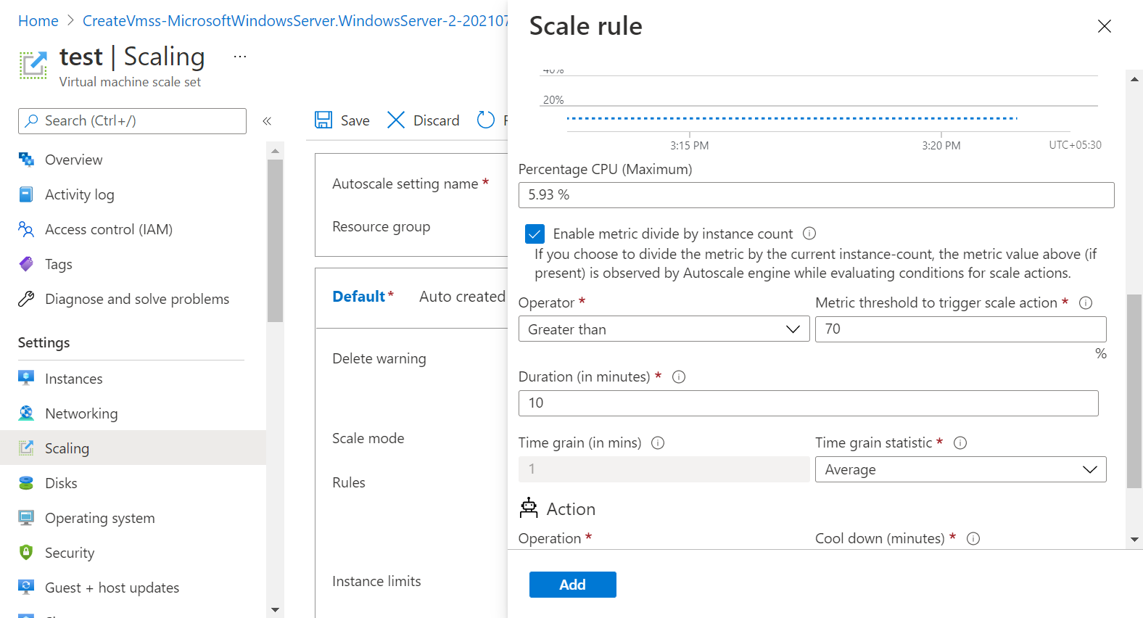Viewport: 1143px width, 618px height.
Task: Click the sidebar scroll down arrow
Action: click(275, 610)
